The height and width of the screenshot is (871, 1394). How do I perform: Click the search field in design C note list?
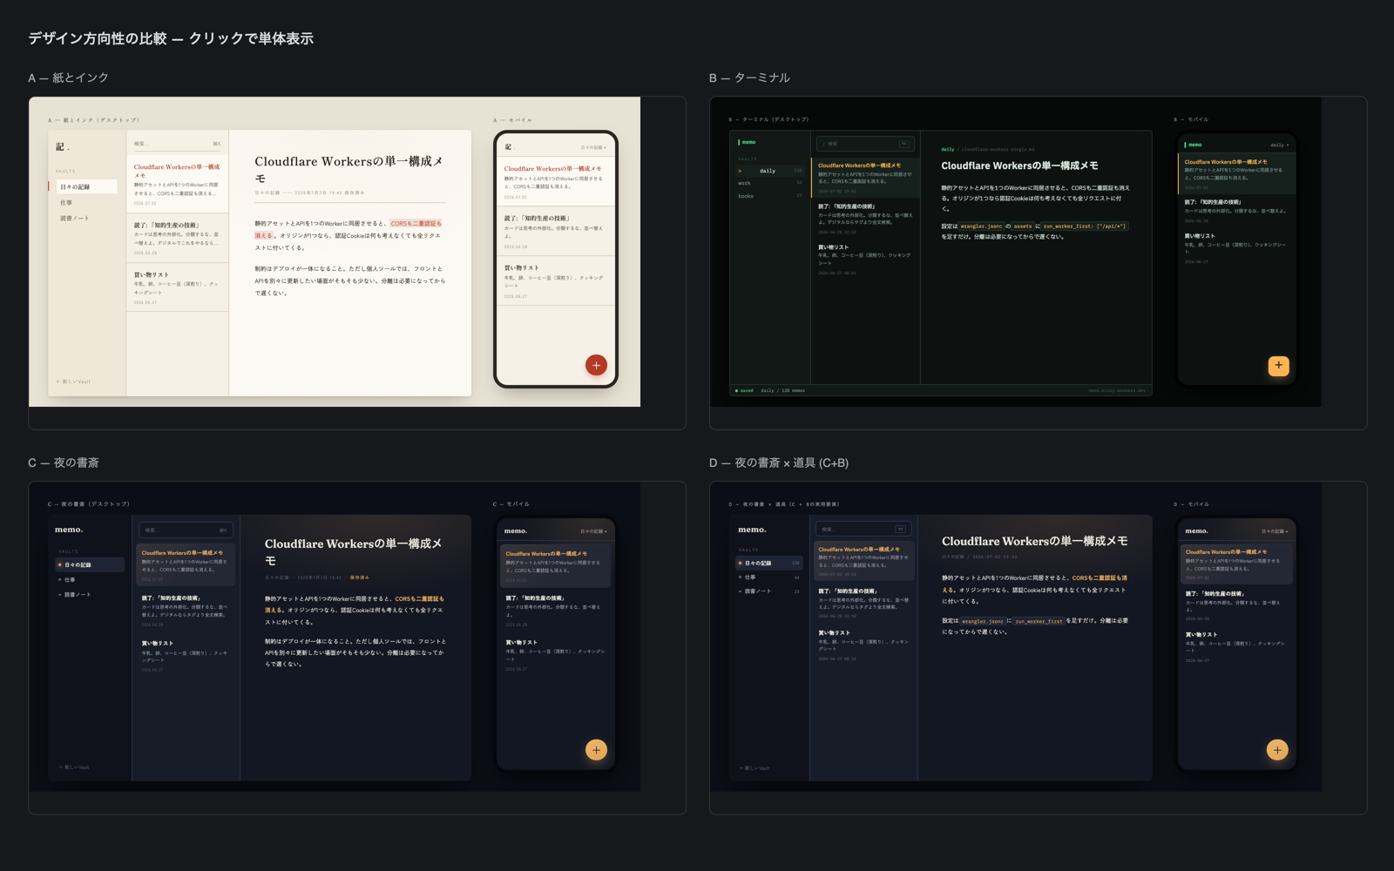pyautogui.click(x=186, y=530)
